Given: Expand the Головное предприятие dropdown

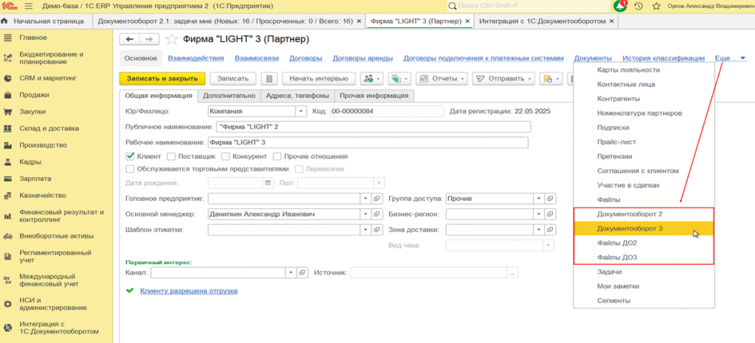Looking at the screenshot, I should click(x=366, y=199).
